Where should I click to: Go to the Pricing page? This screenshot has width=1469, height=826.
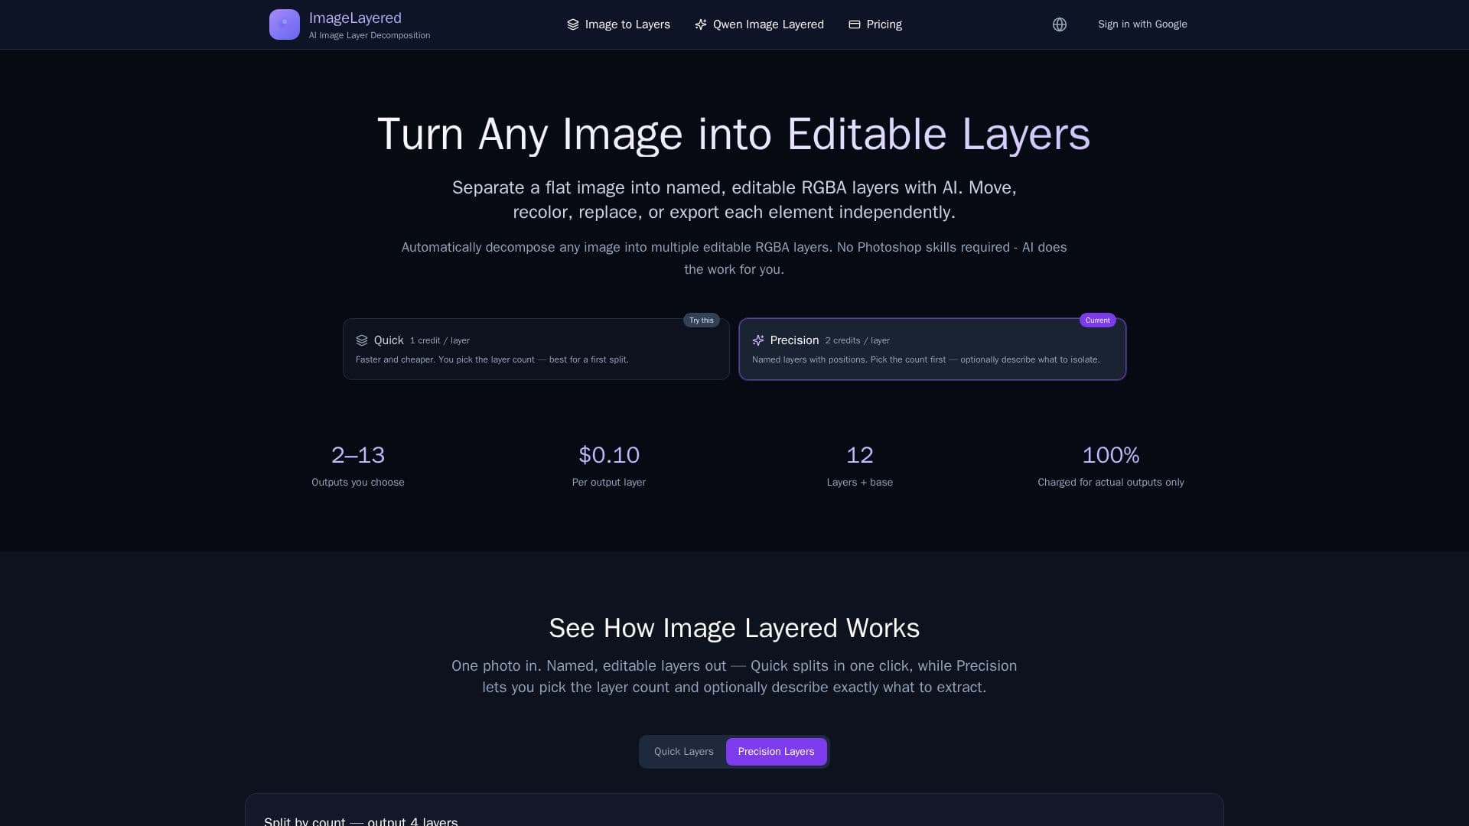tap(875, 24)
